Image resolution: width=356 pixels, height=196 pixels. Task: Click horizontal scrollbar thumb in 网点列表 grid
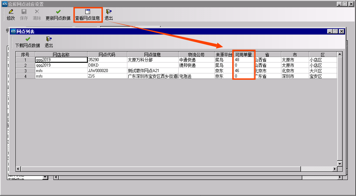[161, 169]
